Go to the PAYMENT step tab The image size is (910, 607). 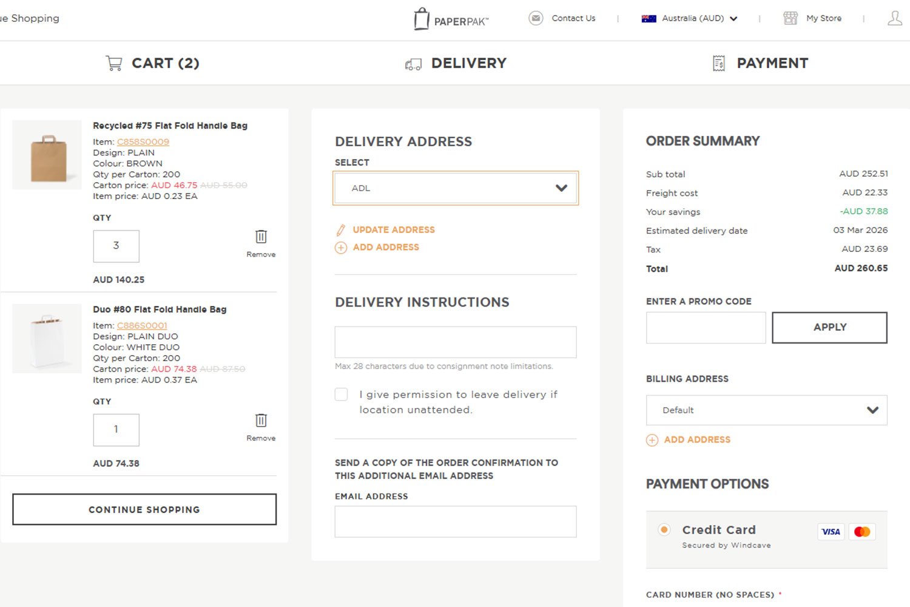click(760, 63)
